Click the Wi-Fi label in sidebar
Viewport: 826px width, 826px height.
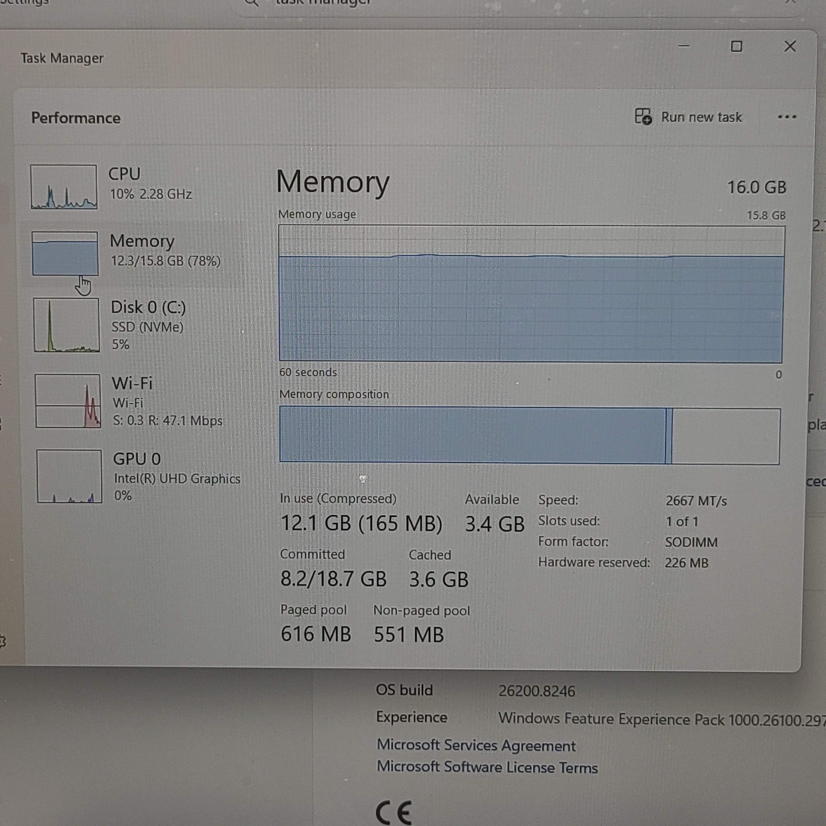[x=132, y=383]
